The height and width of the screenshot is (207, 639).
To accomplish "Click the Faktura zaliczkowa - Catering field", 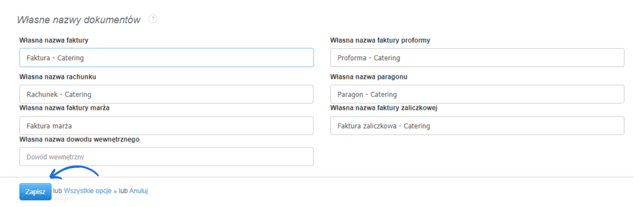I will tap(477, 125).
